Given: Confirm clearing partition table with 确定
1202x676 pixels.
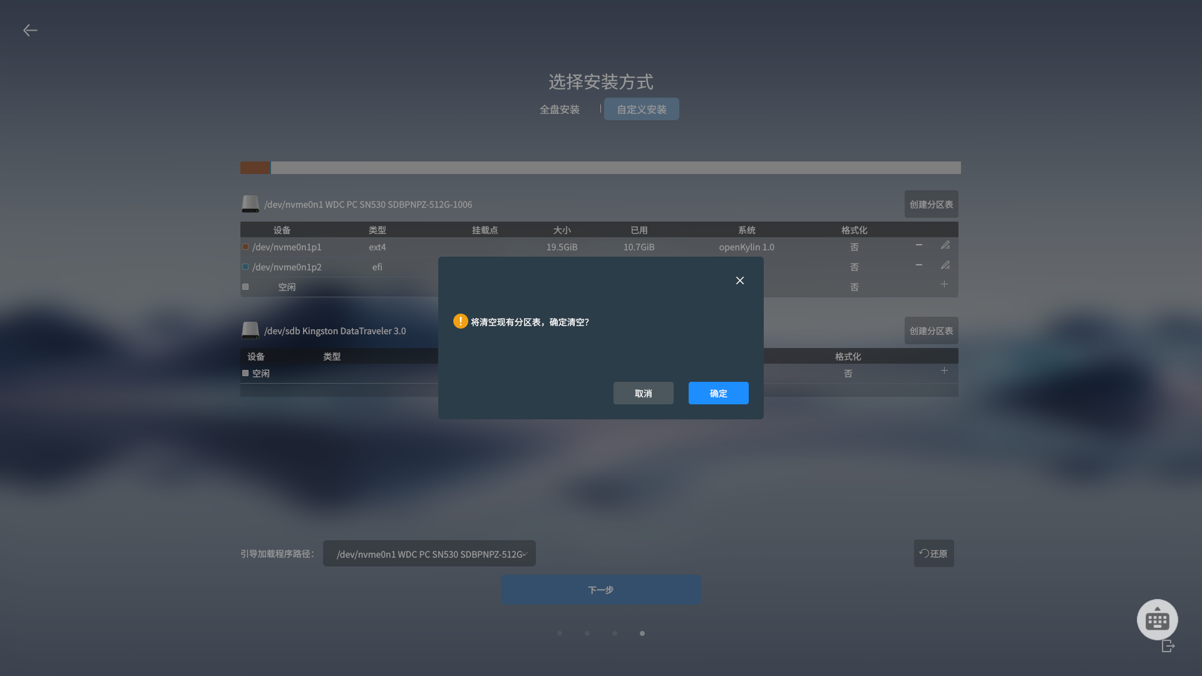Looking at the screenshot, I should [718, 393].
